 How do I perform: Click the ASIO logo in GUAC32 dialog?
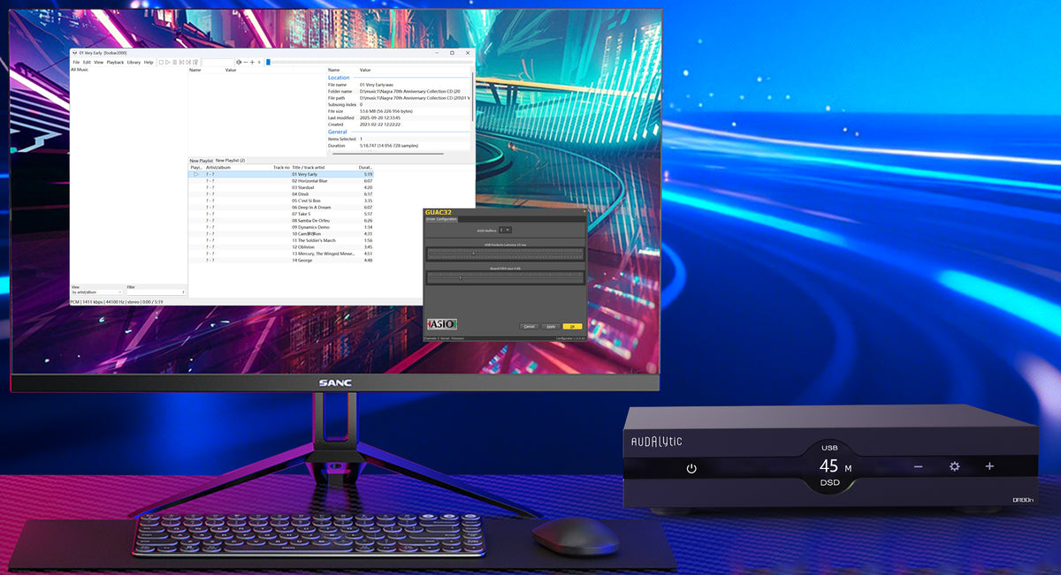442,324
